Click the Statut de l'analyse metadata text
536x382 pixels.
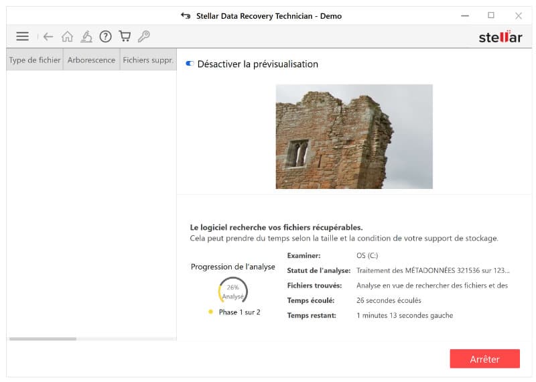tap(433, 271)
